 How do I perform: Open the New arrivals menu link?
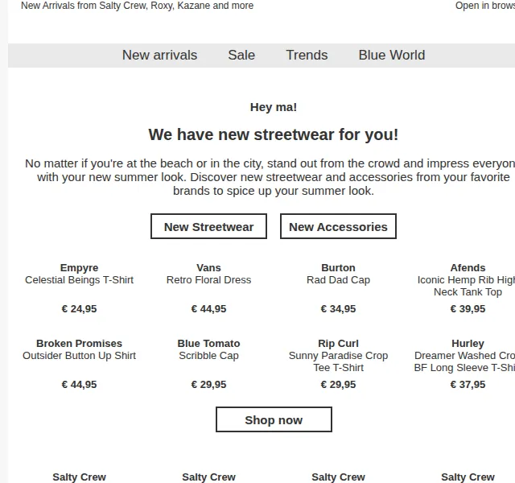(x=159, y=56)
